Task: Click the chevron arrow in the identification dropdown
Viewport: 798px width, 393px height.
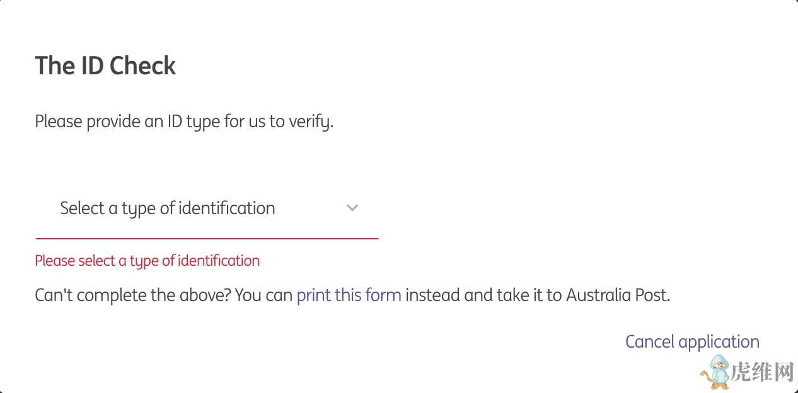Action: point(352,208)
